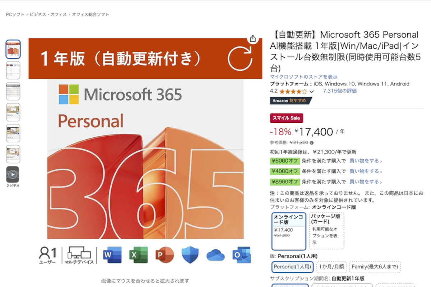Select the first product image thumbnail
The image size is (431, 287).
(x=13, y=49)
